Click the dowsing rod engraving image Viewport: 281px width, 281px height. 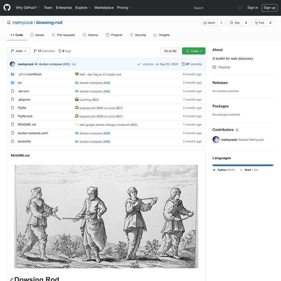(x=106, y=216)
